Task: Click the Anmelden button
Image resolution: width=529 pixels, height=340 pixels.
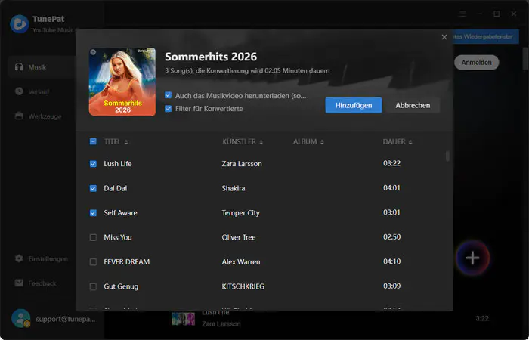Action: [476, 63]
